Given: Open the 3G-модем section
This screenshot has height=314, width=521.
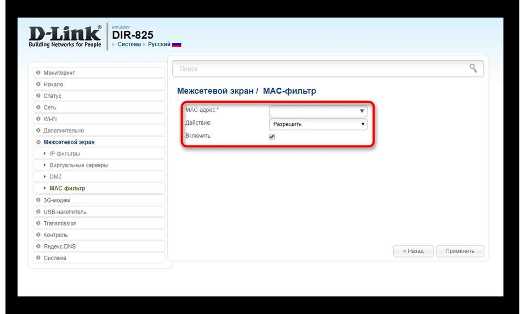Looking at the screenshot, I should [x=99, y=200].
